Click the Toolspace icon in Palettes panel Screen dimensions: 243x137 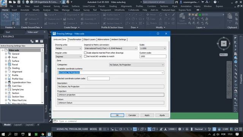pos(6,19)
